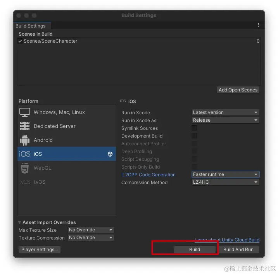The height and width of the screenshot is (274, 278).
Task: Select Windows, Mac, Linux platform
Action: tap(67, 112)
